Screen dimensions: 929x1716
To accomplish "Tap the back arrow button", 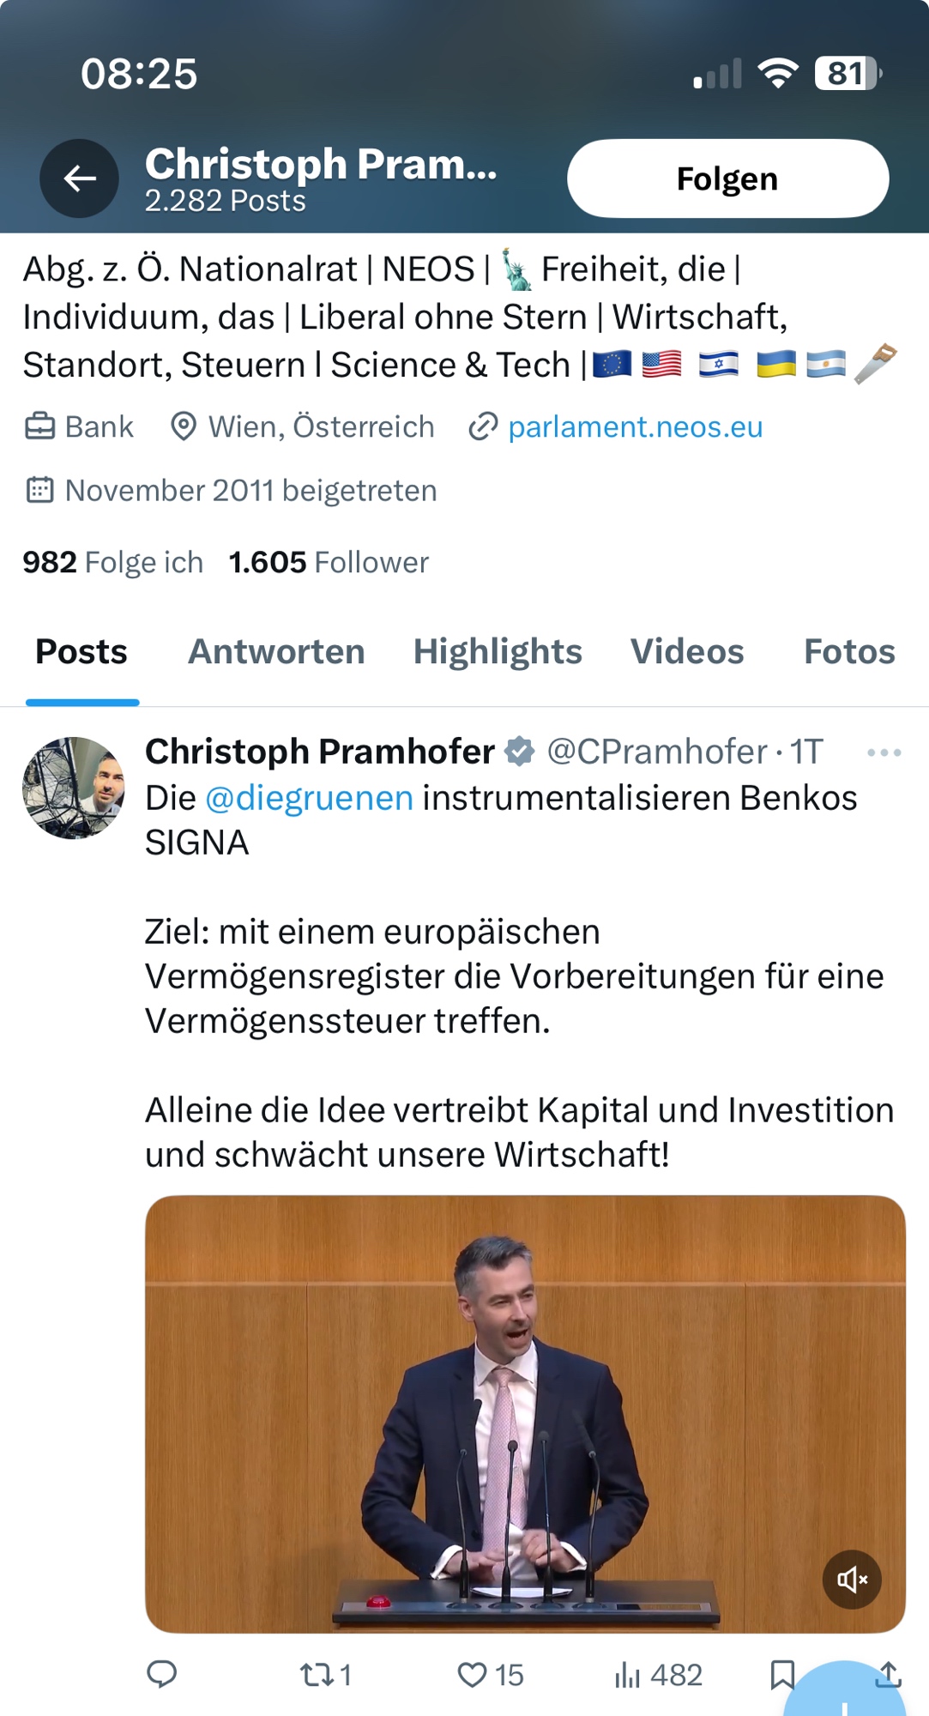I will click(80, 178).
